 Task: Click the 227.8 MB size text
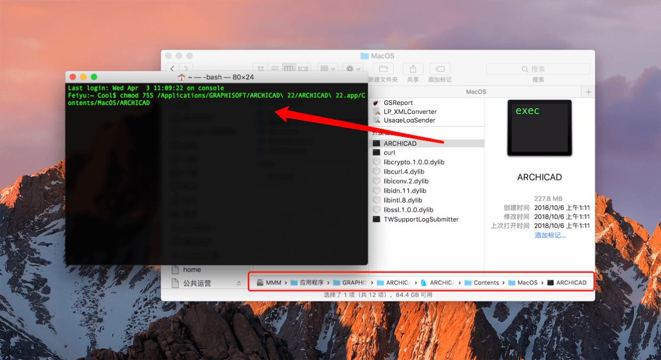pos(549,199)
